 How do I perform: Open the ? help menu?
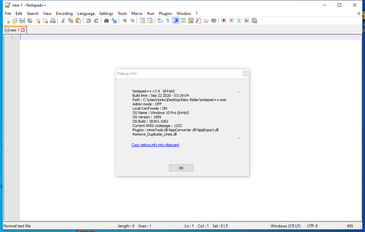[x=196, y=14]
